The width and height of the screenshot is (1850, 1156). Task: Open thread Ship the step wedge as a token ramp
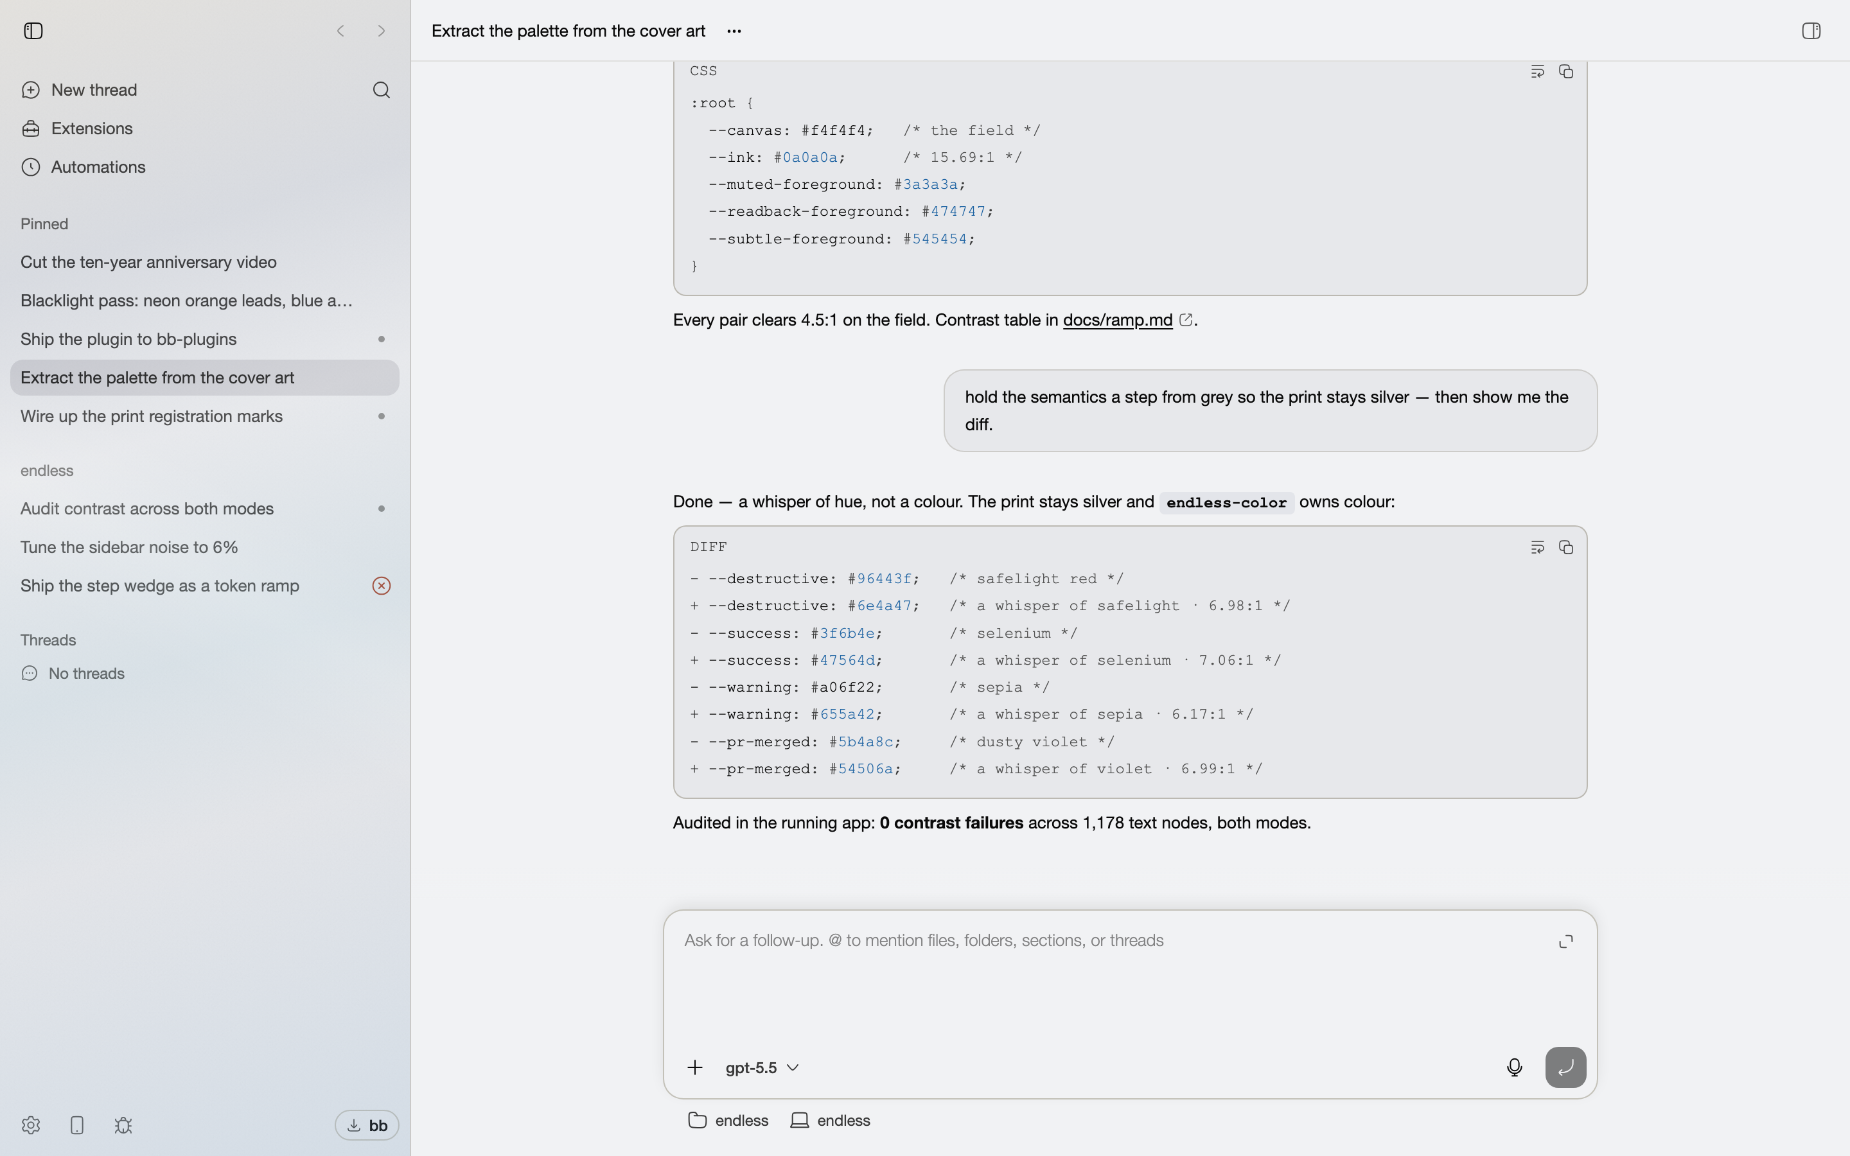pyautogui.click(x=205, y=586)
